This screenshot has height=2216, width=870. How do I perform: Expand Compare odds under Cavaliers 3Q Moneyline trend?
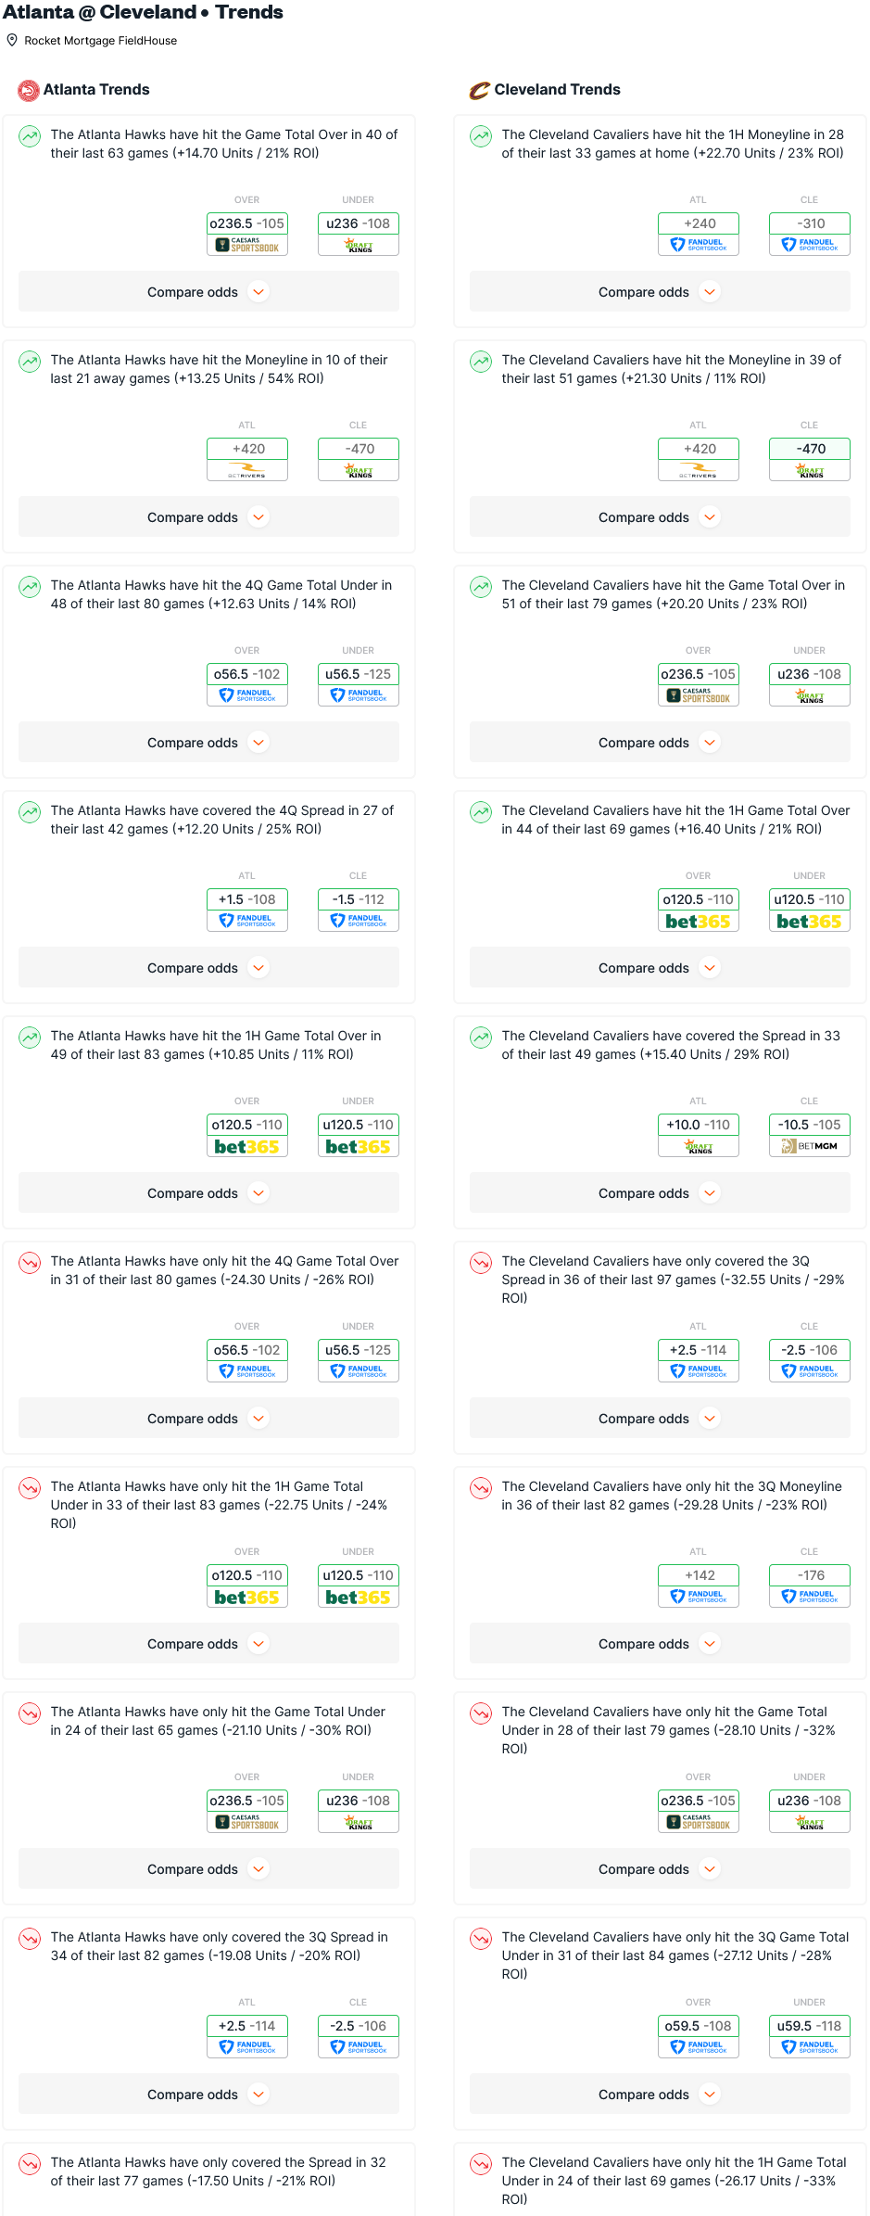click(x=660, y=1644)
